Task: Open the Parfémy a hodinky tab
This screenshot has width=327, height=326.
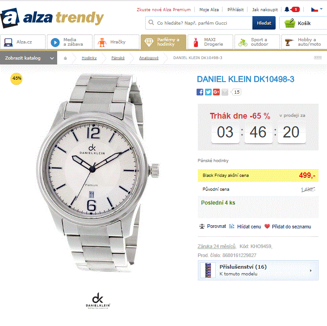Action: [x=163, y=42]
